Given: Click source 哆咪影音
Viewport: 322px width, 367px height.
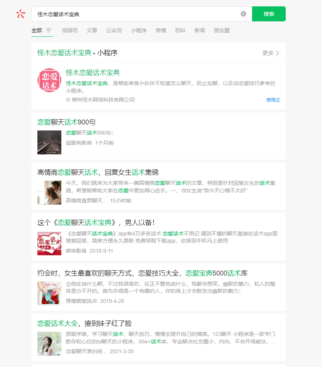Looking at the screenshot, I should 76,251.
